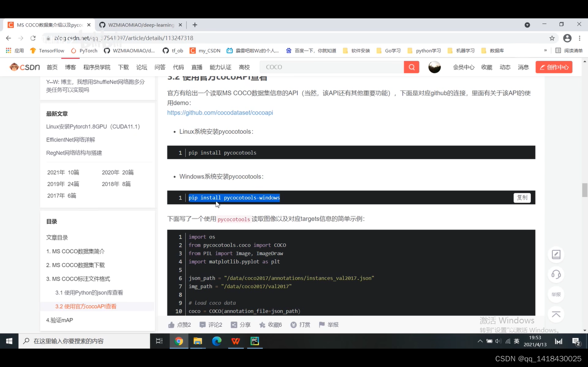The width and height of the screenshot is (588, 367).
Task: Expand the python学习 bookmark folder
Action: tap(424, 51)
